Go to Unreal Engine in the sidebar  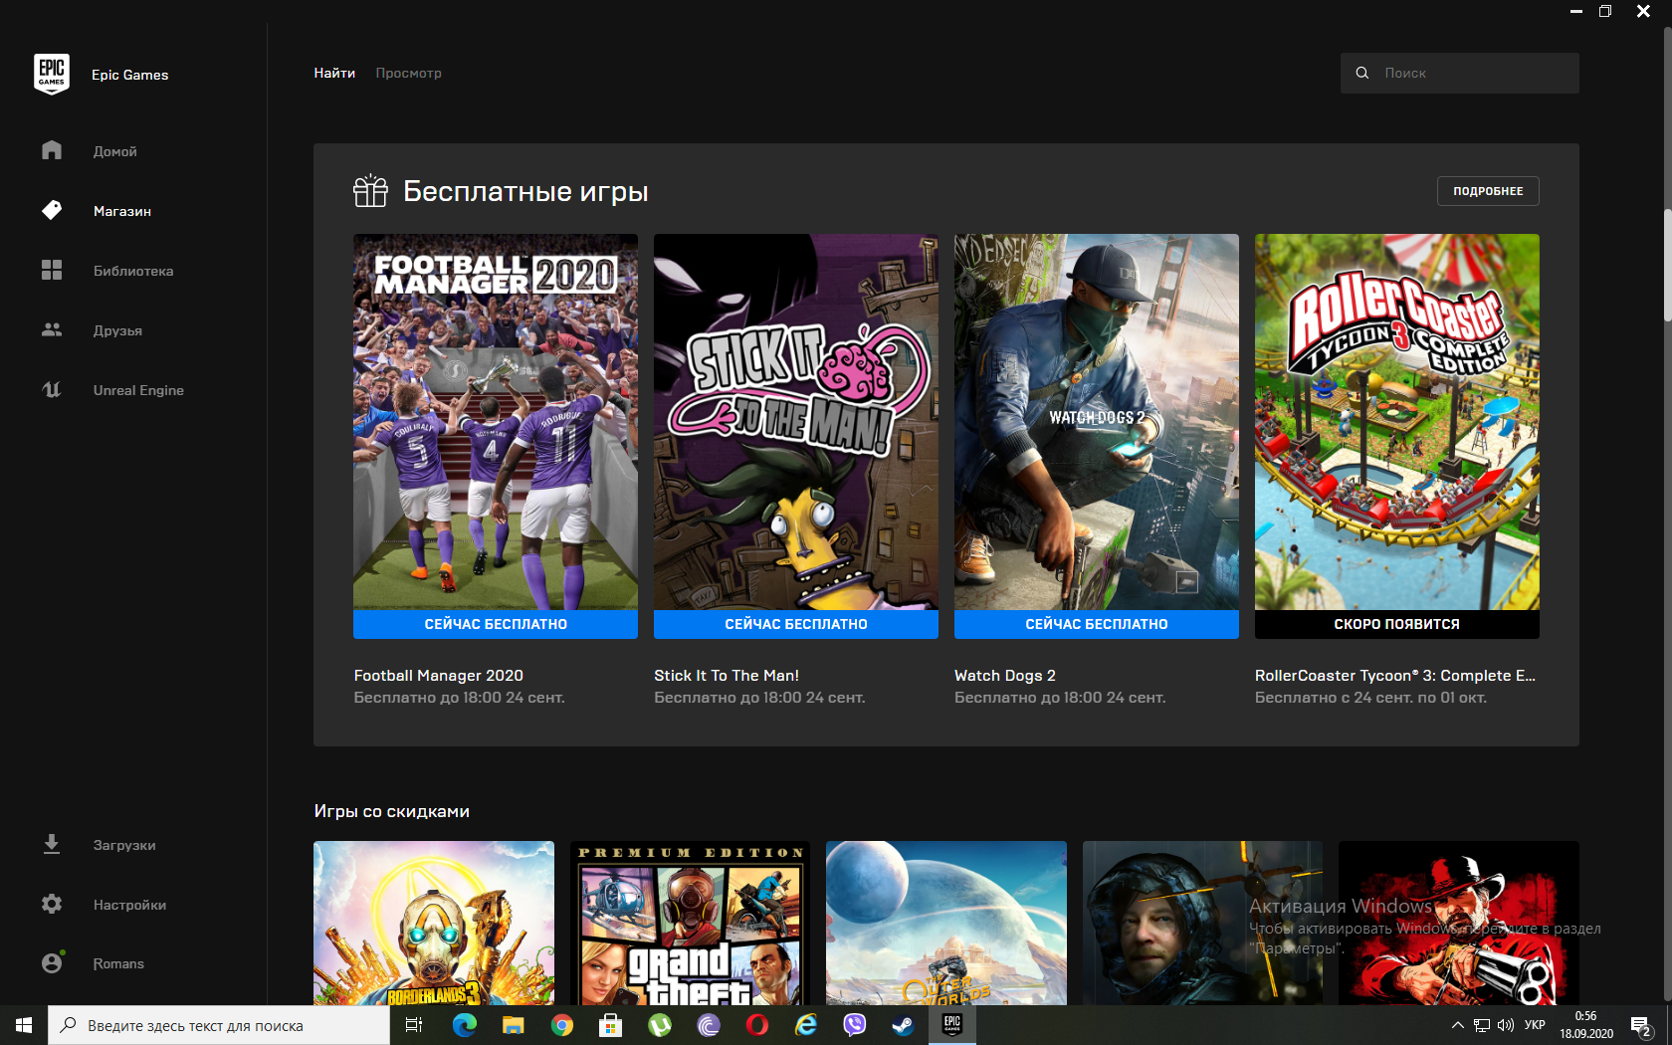point(138,390)
